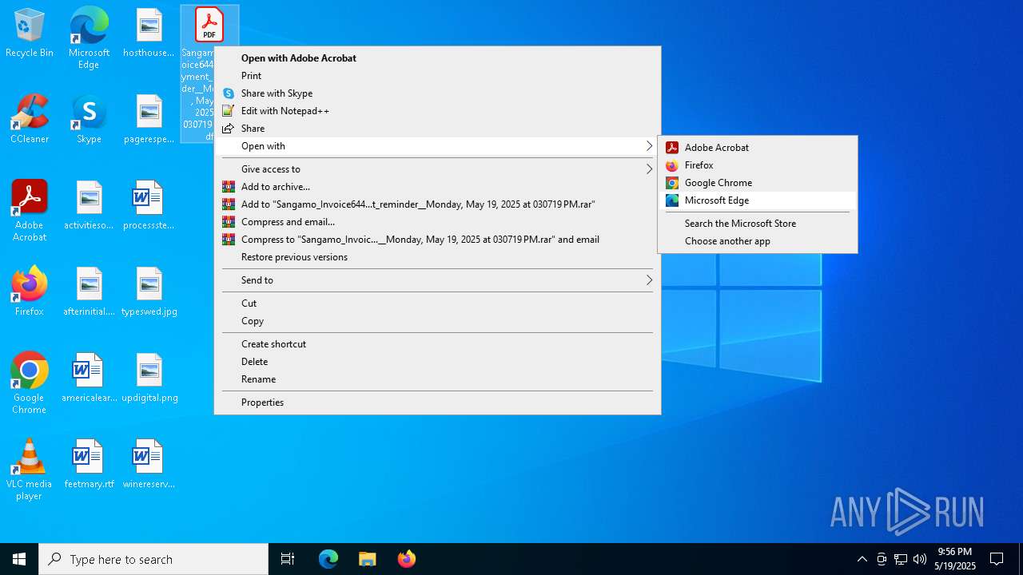The image size is (1023, 575).
Task: Open the PDF with Firefox
Action: [758, 165]
